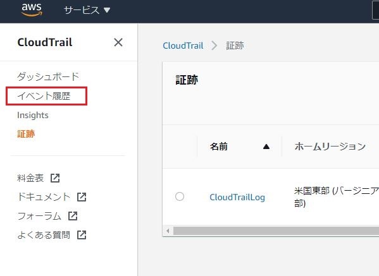Select the CloudTrailLog radio button
The height and width of the screenshot is (276, 379).
180,196
